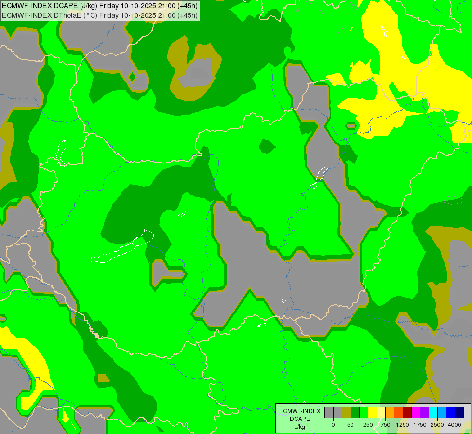
Task: Click the ECMWF-INDEX DCAPE title line
Action: point(100,6)
